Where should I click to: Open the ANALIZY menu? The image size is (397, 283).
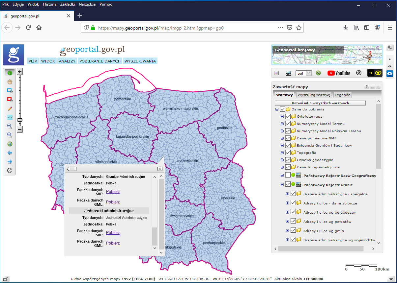click(x=67, y=61)
